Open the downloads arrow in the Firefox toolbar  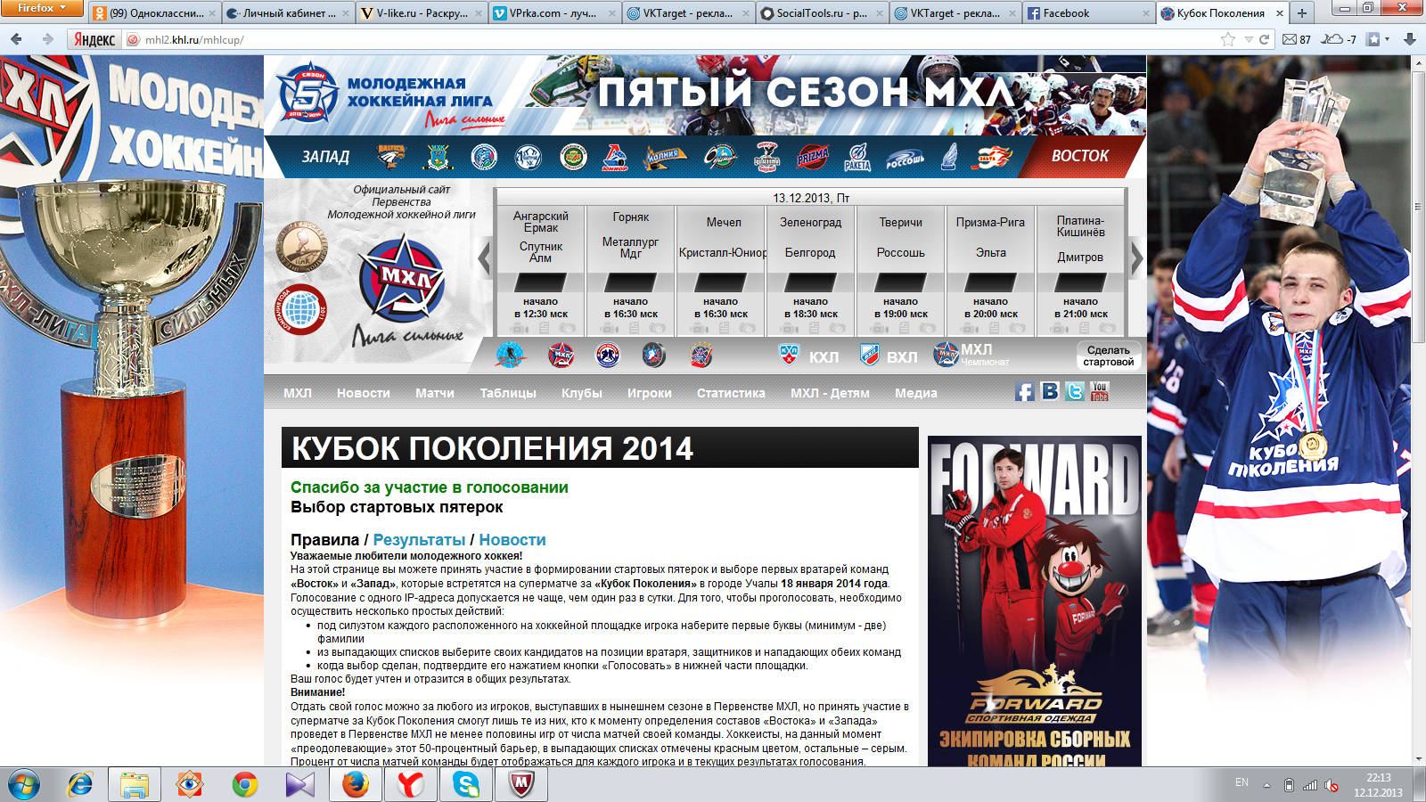pos(1409,39)
